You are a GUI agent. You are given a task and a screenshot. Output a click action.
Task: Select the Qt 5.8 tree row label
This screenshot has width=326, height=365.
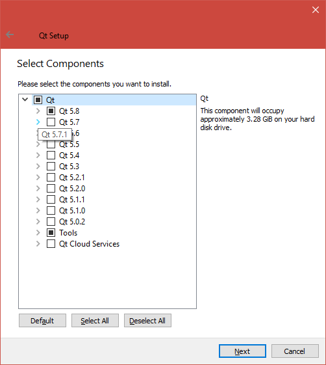[69, 111]
